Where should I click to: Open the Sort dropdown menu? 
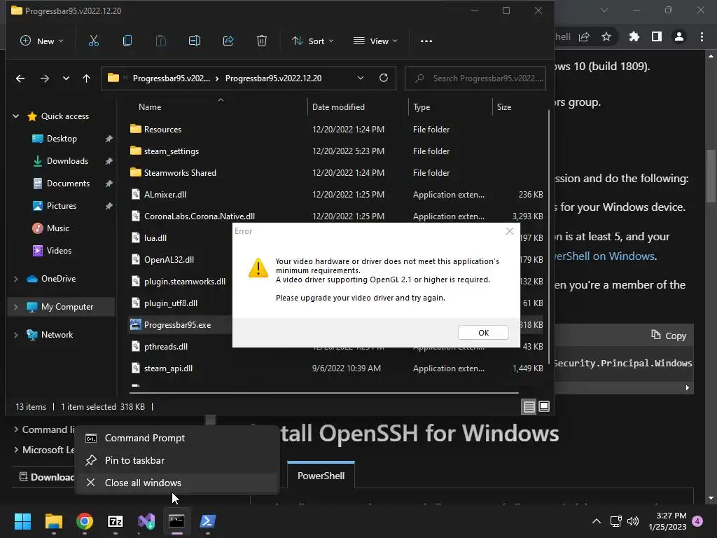[313, 41]
